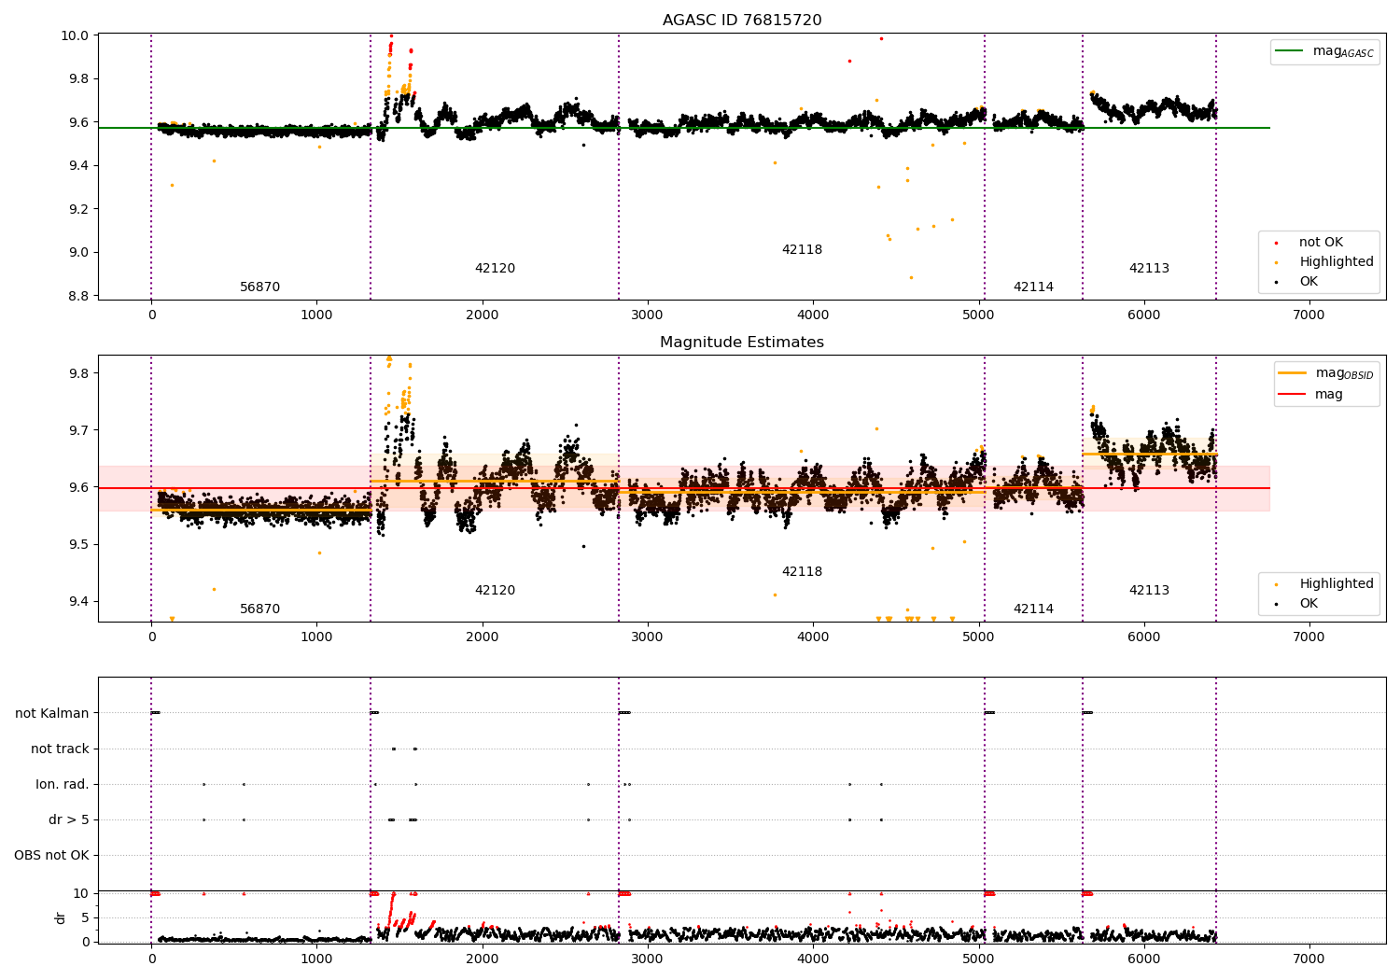Click OBSID label 42120 in Magnitude Estimates plot
Image resolution: width=1400 pixels, height=980 pixels.
coord(496,591)
